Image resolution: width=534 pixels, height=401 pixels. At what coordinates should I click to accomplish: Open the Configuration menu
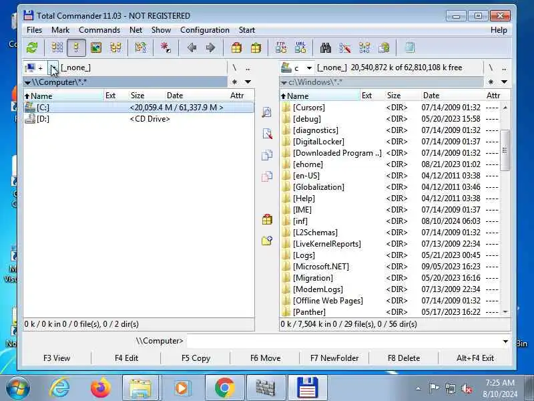click(205, 30)
